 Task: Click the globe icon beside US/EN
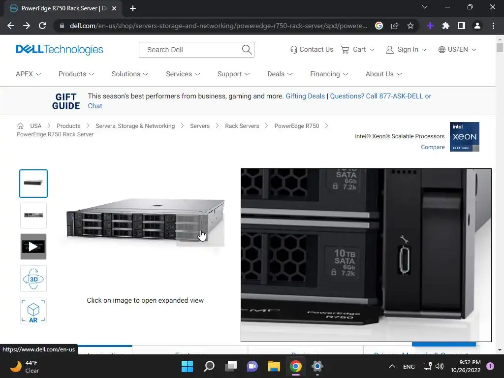442,50
